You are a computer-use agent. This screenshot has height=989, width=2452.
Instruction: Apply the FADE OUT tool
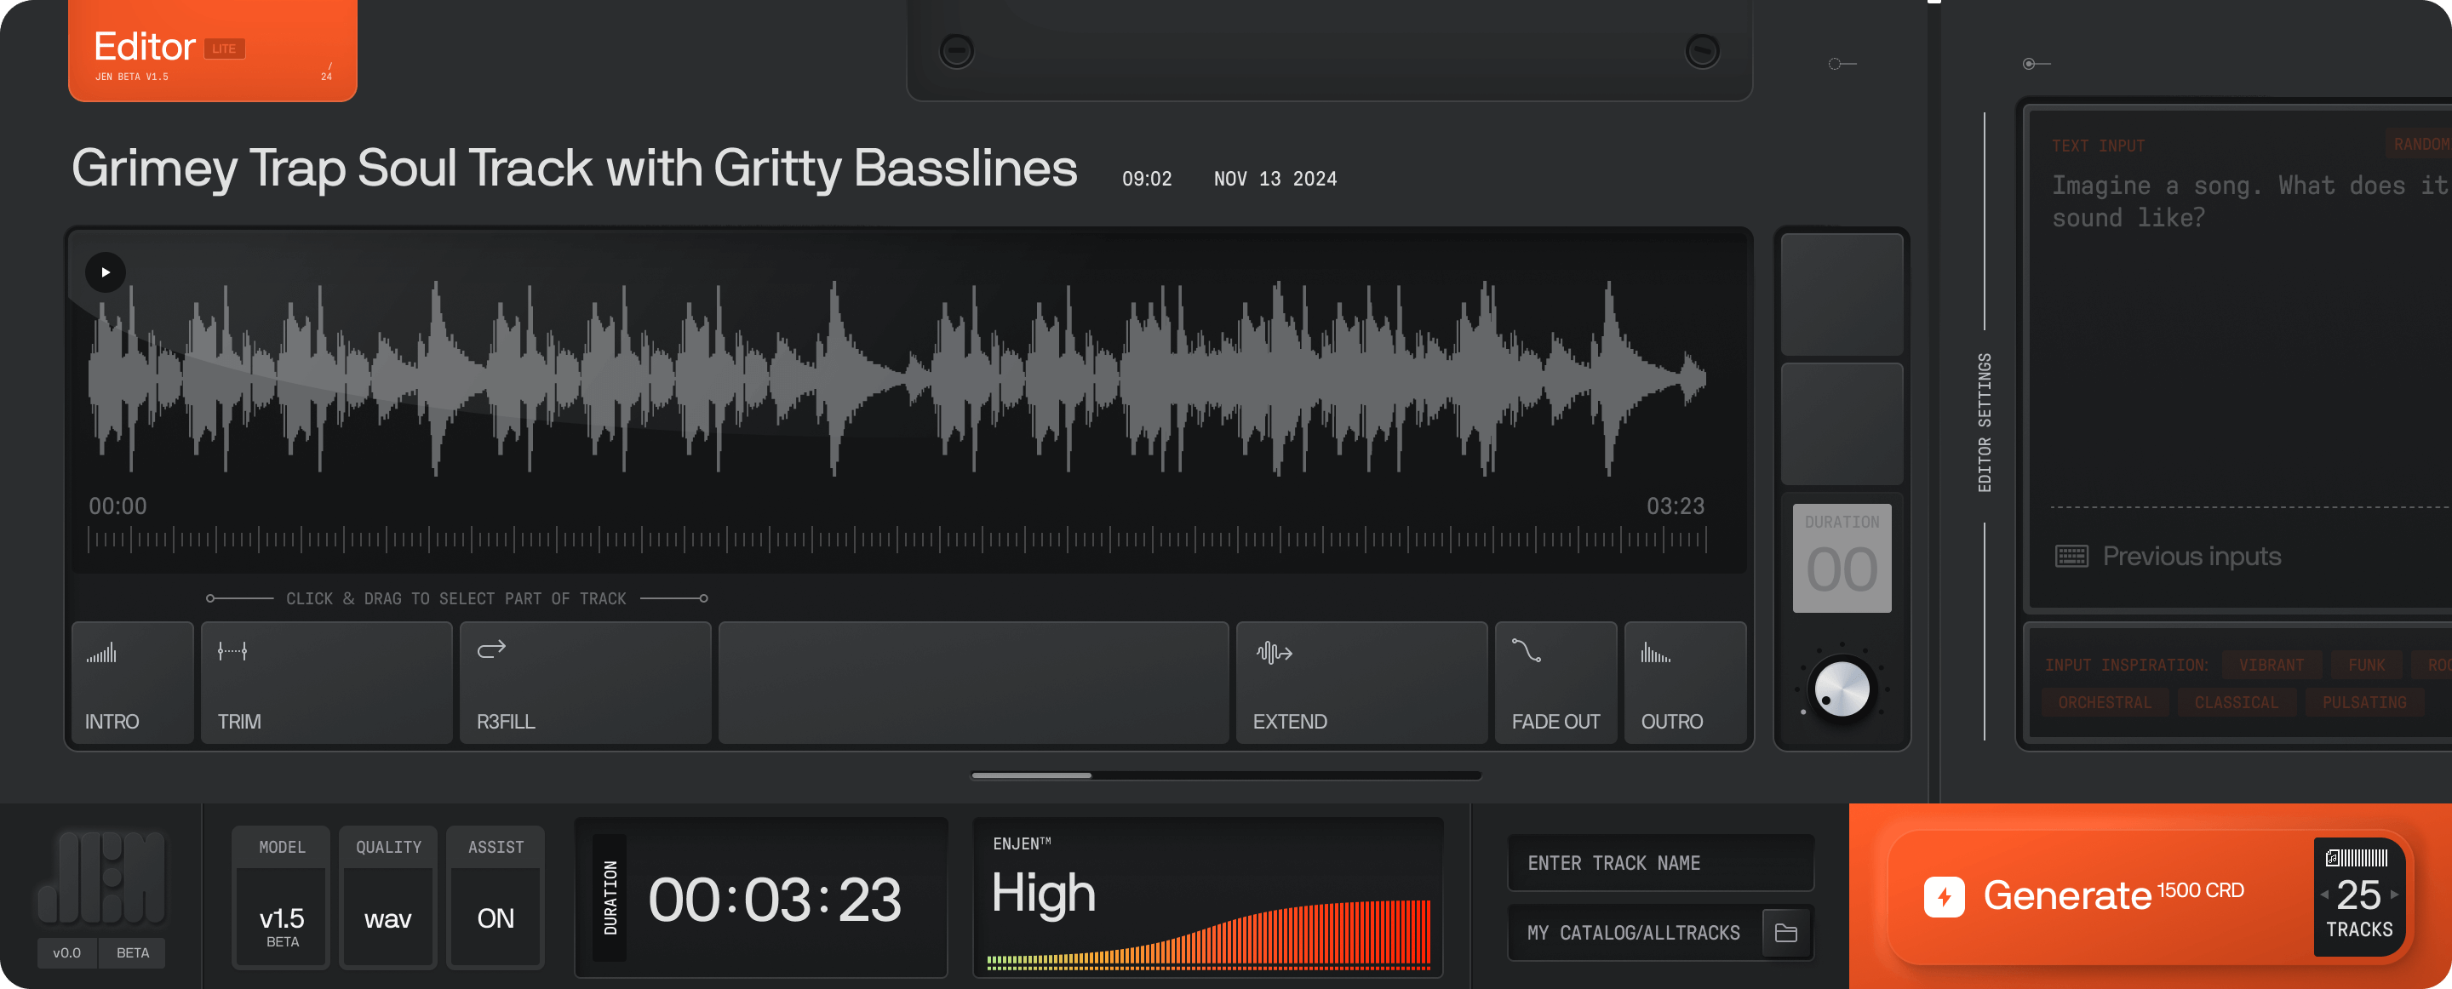[x=1555, y=683]
